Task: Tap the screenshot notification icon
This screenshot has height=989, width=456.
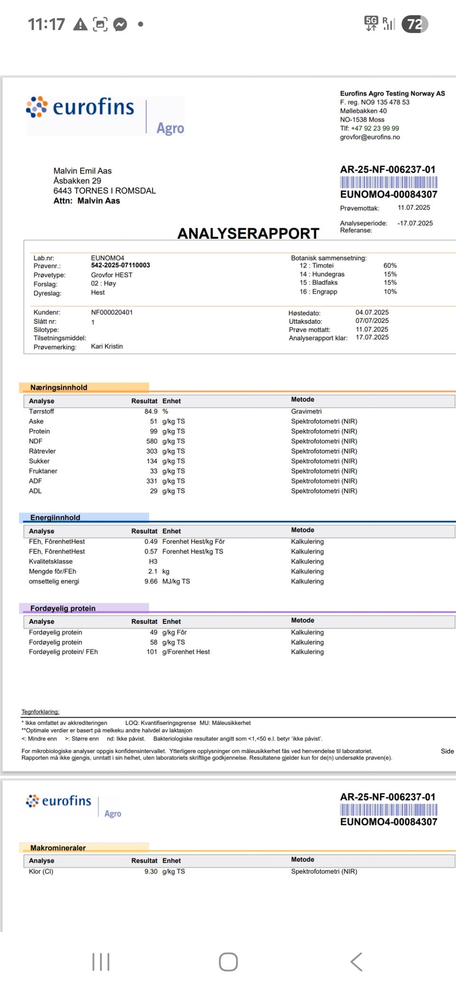Action: click(100, 24)
